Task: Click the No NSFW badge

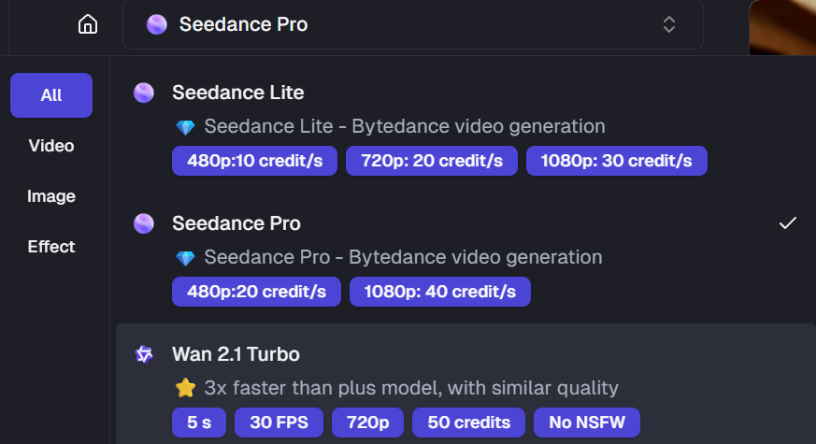Action: click(x=586, y=423)
